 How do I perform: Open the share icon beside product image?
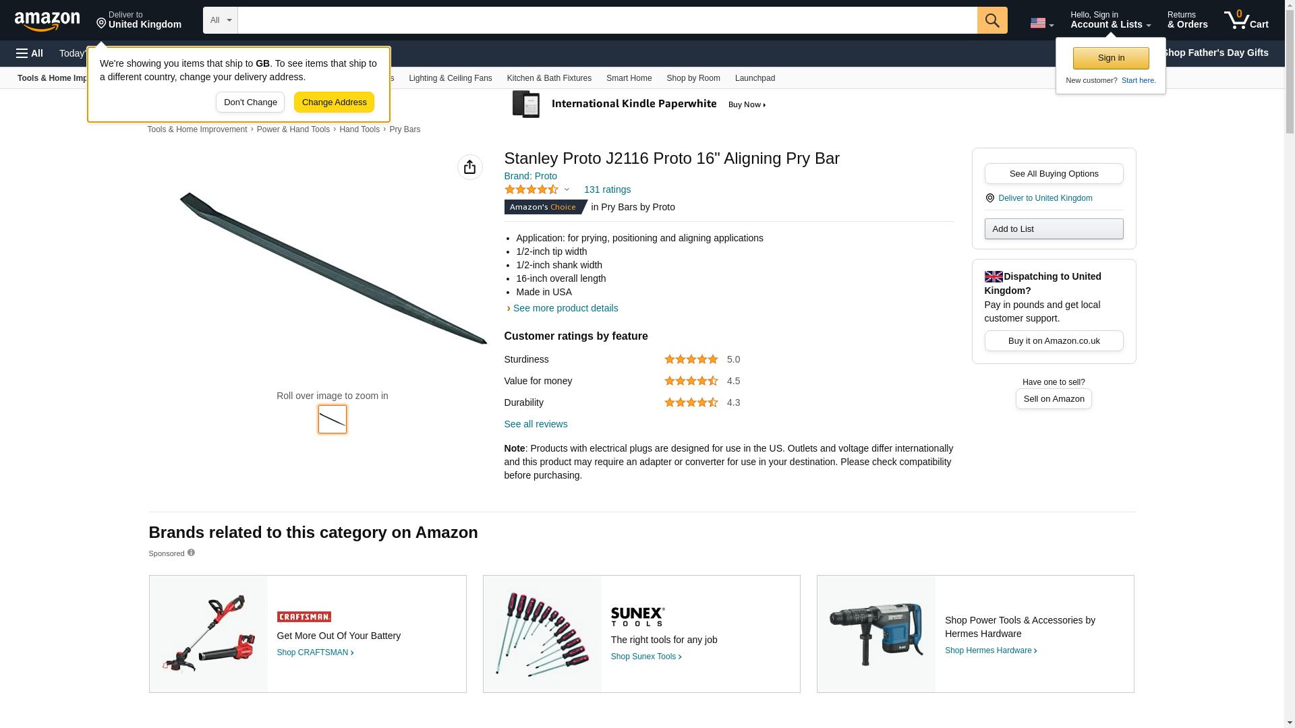(x=470, y=167)
